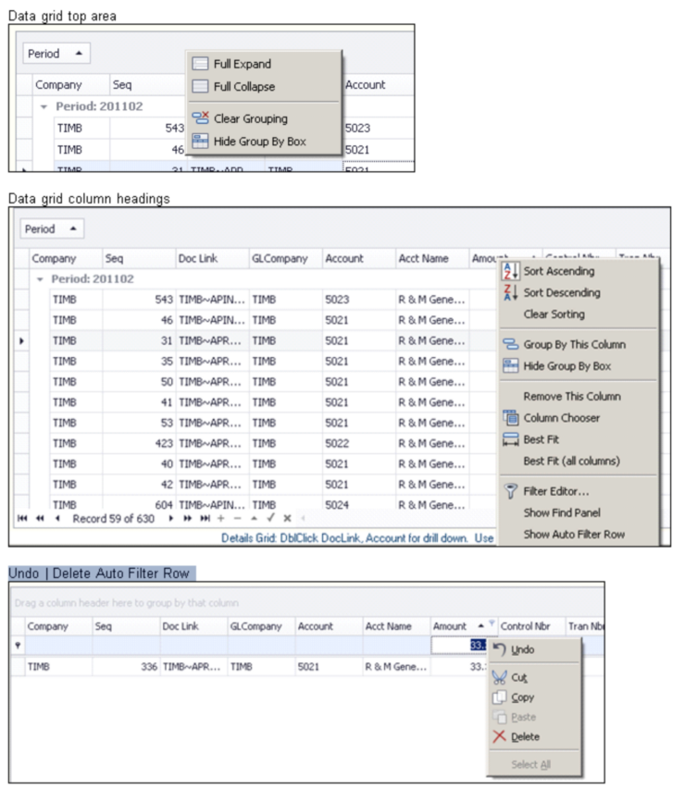This screenshot has height=801, width=697.
Task: Click Seq value 604 in middle grid
Action: pyautogui.click(x=164, y=505)
